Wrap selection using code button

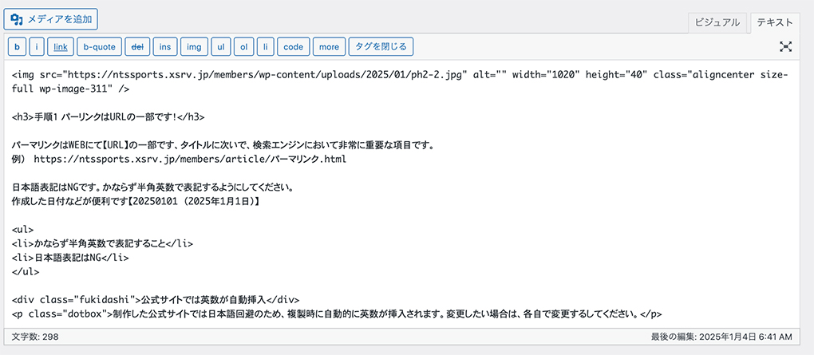coord(294,47)
